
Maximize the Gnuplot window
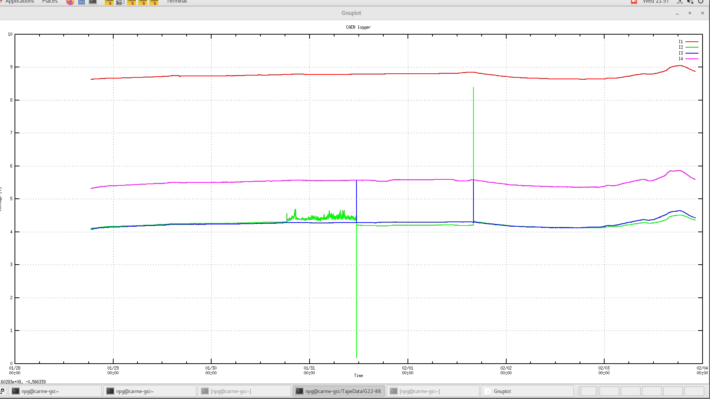click(x=690, y=13)
